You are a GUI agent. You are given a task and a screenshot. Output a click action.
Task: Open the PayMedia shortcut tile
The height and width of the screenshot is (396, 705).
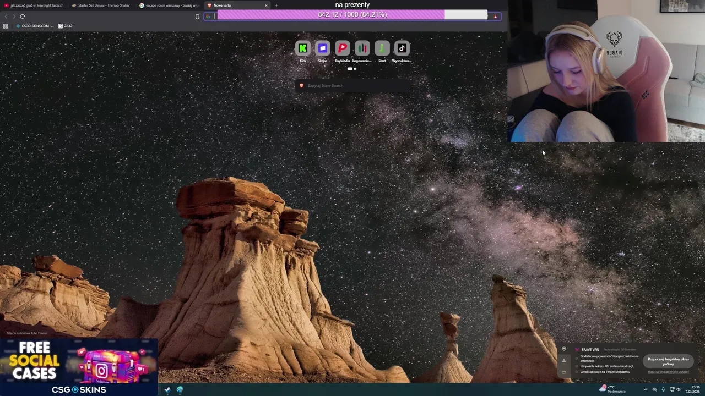tap(342, 48)
